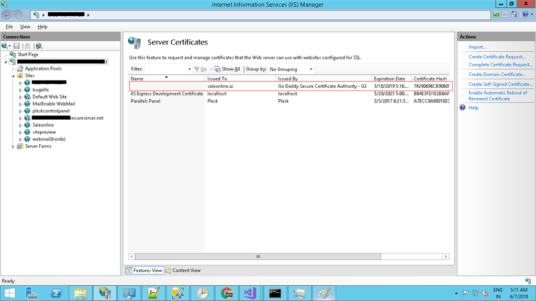Select MailEnable WebMail site
Screen dimensions: 536x301
coord(54,104)
